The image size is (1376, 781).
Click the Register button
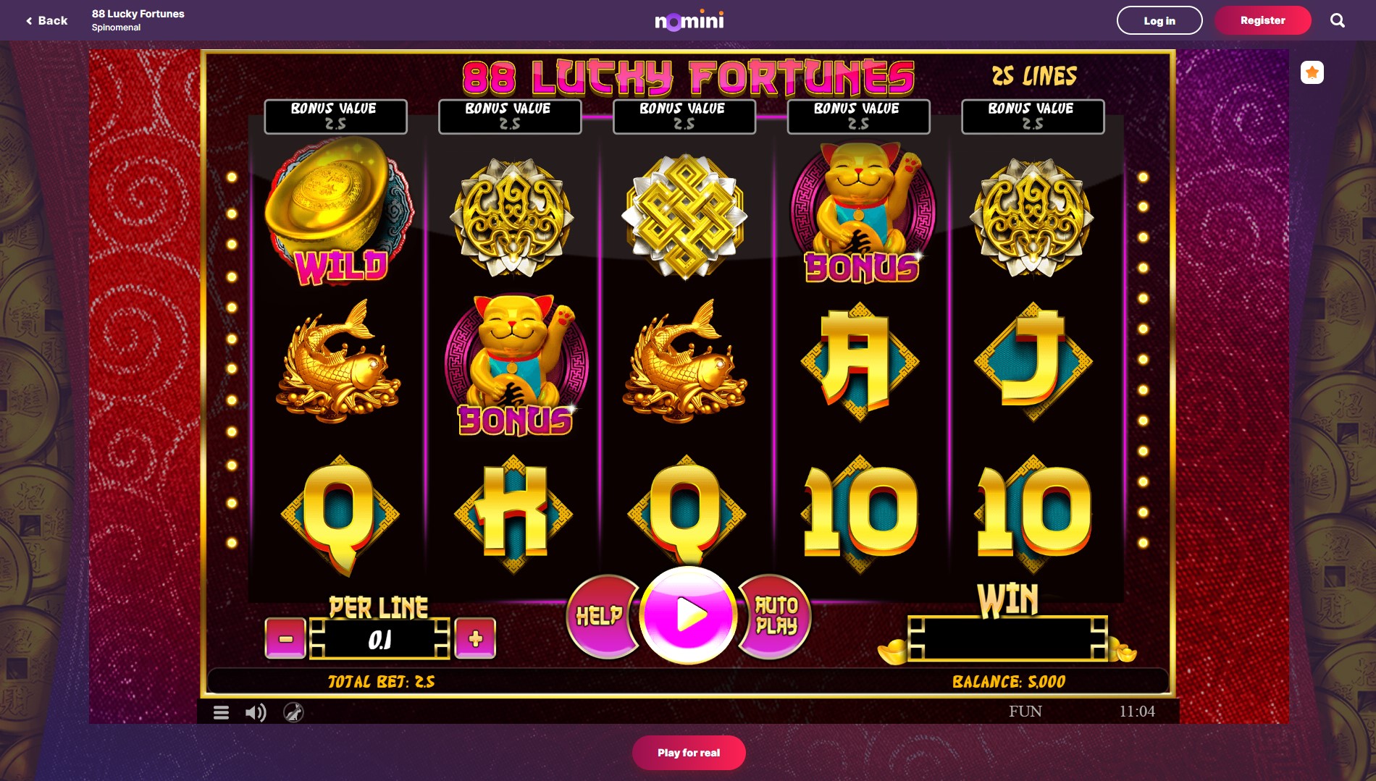(x=1262, y=20)
